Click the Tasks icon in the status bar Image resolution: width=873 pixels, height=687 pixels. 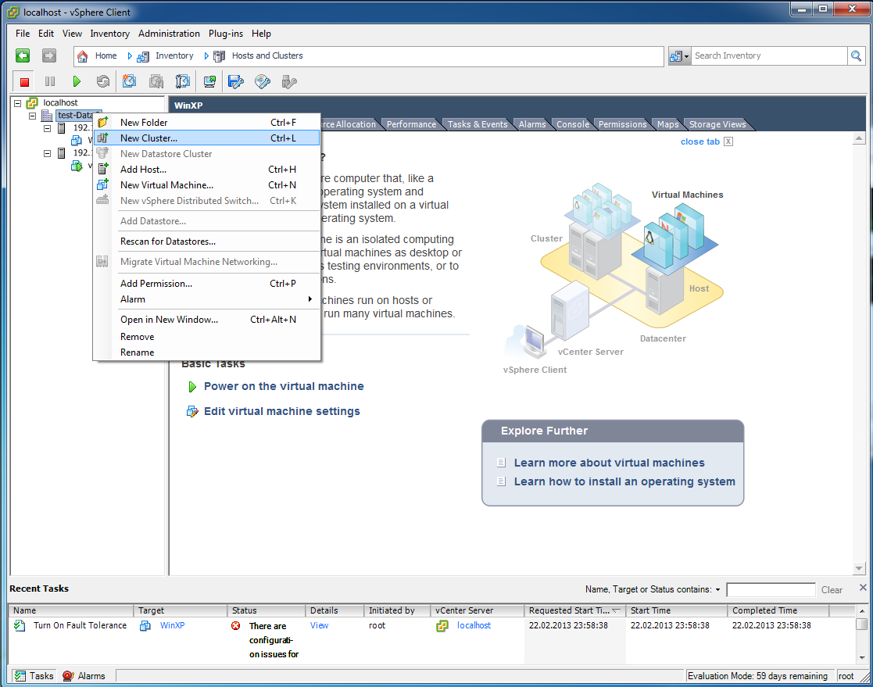pyautogui.click(x=20, y=676)
